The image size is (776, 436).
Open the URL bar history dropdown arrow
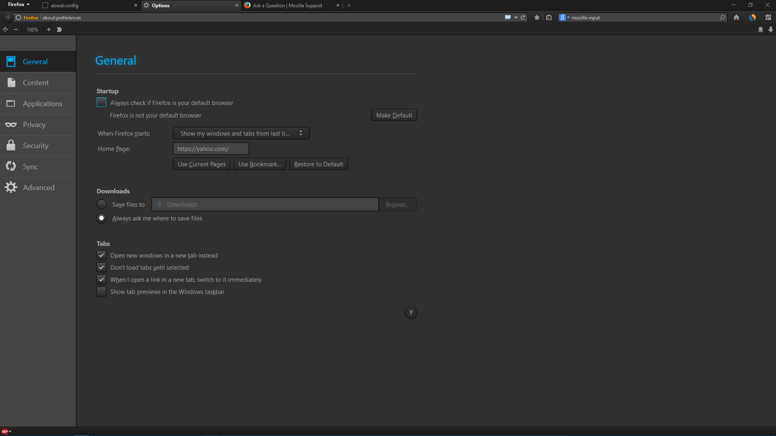coord(516,17)
